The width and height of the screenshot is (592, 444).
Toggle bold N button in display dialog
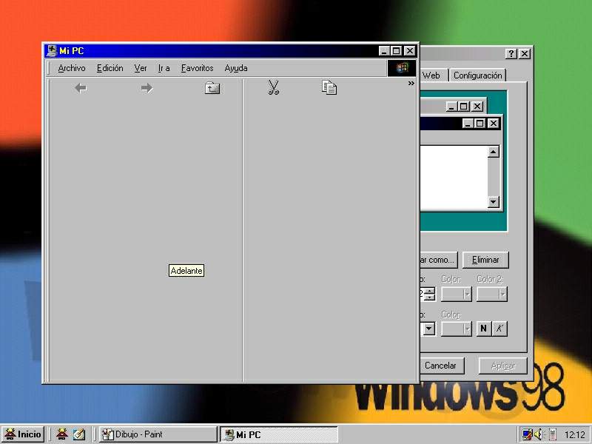(483, 329)
